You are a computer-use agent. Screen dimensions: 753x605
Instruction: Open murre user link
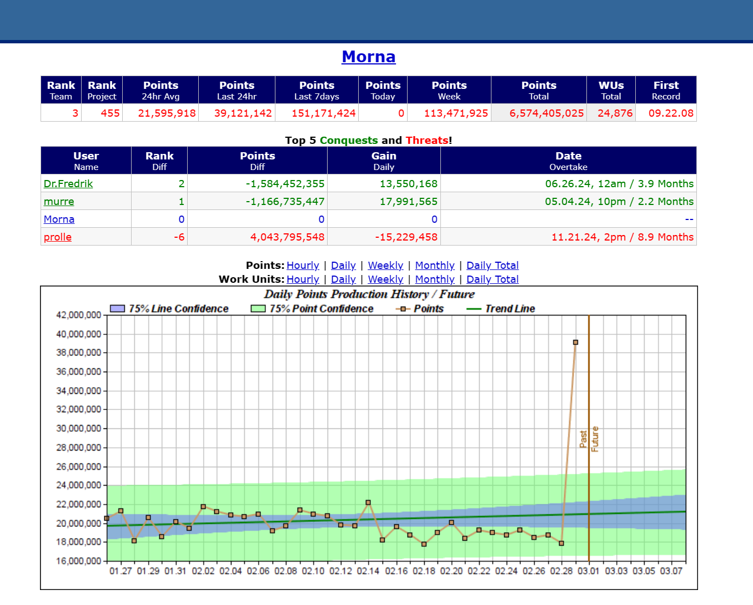click(59, 201)
